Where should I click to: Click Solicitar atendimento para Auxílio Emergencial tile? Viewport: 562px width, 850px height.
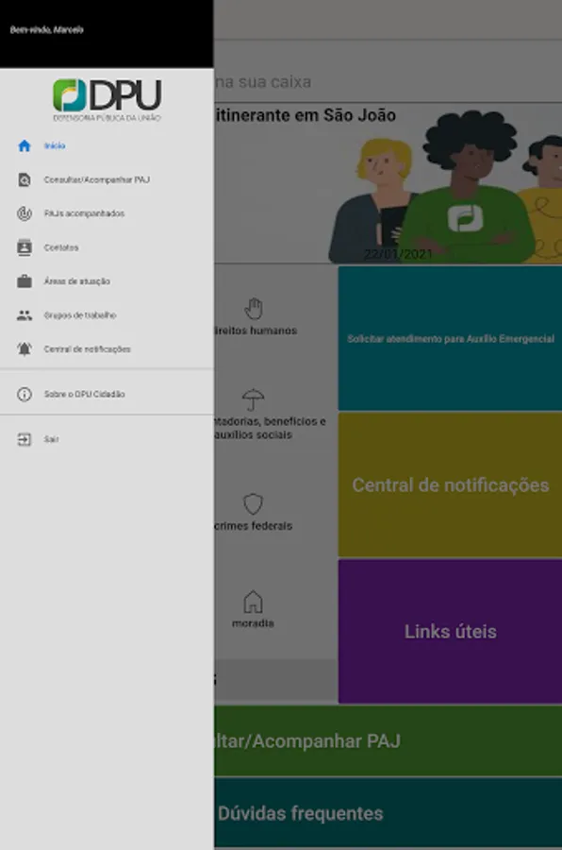click(x=450, y=338)
